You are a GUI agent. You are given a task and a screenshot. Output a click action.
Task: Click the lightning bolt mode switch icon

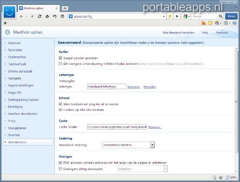tap(170, 16)
